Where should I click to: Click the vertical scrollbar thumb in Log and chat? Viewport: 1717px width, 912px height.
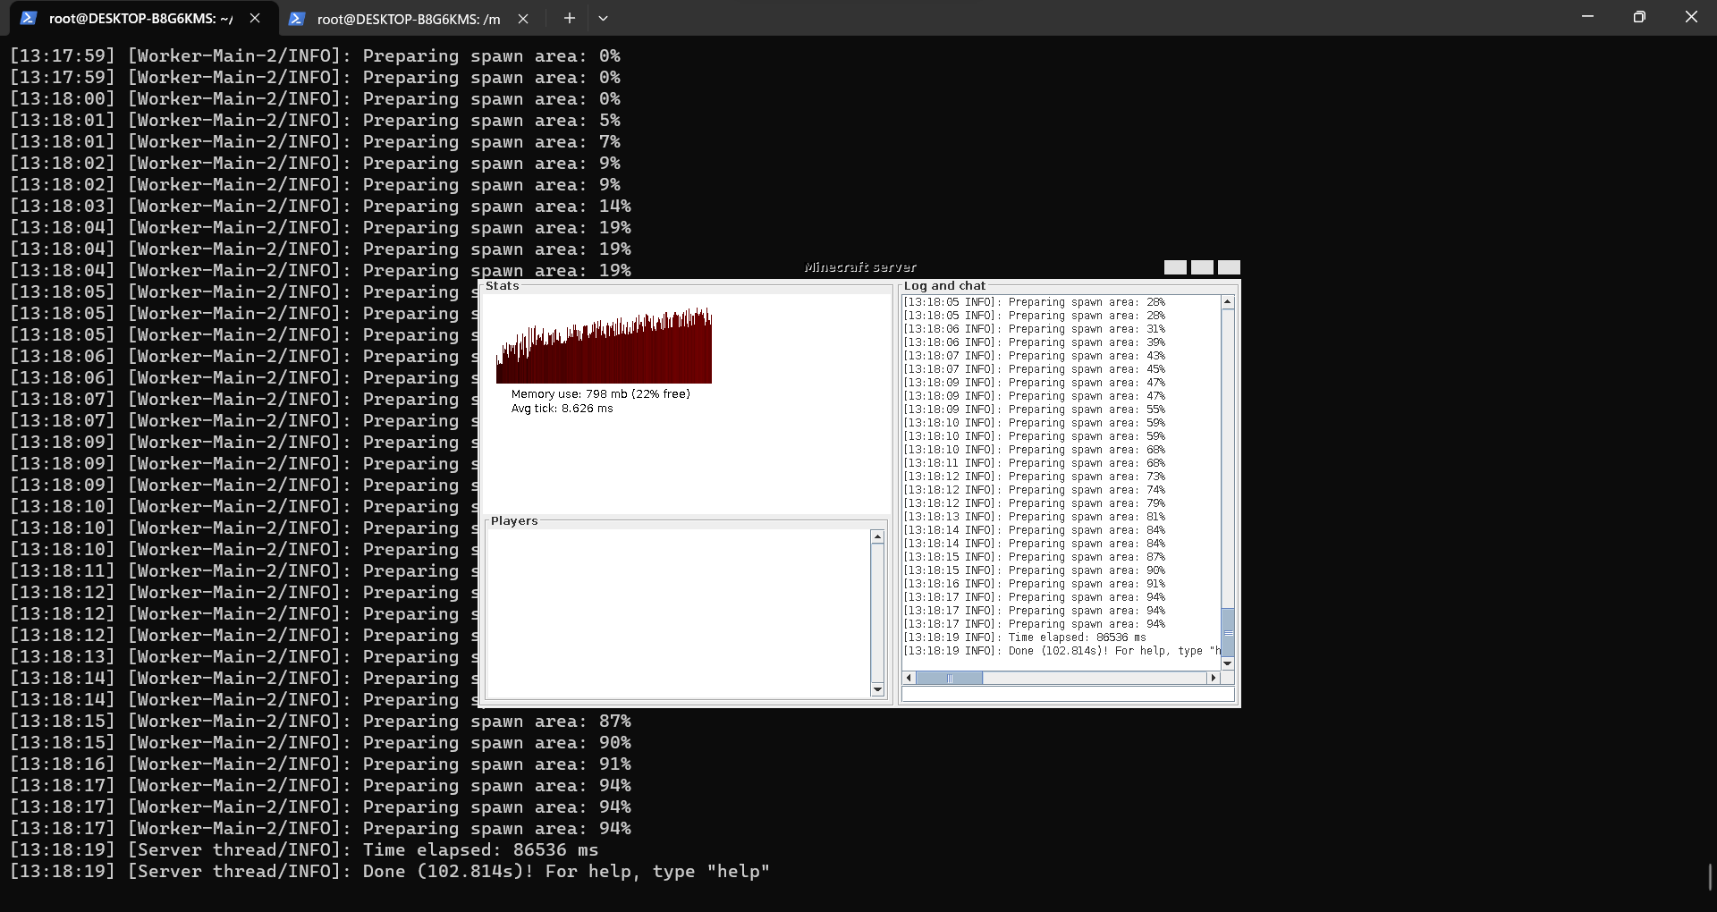[1229, 633]
